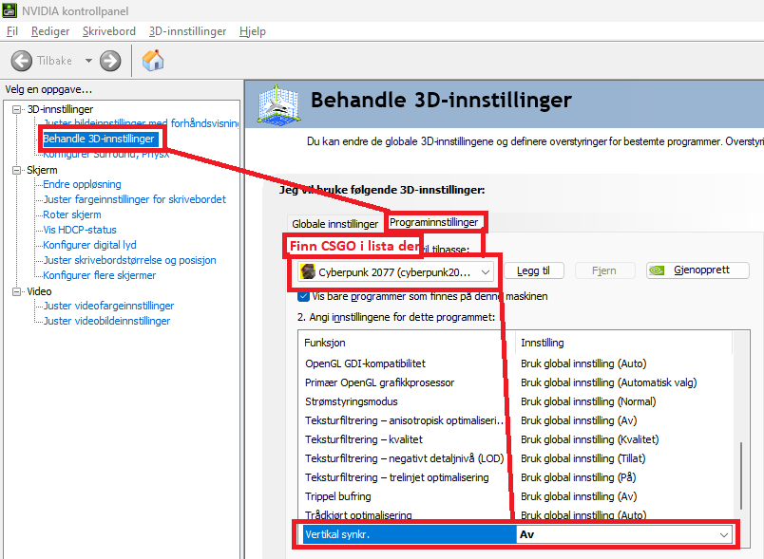
Task: Open Konfigurer flere skjermer link
Action: [100, 275]
